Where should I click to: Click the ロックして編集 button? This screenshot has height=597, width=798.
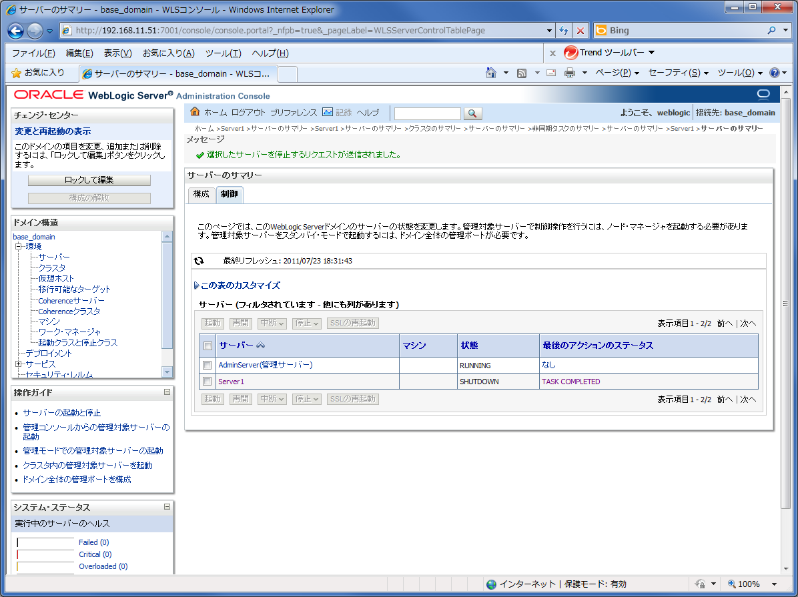89,180
